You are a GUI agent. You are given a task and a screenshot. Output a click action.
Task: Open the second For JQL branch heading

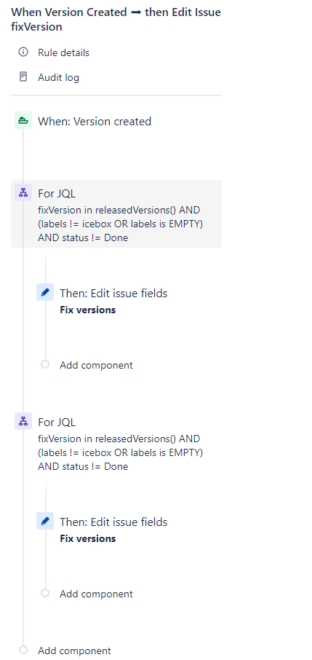(x=57, y=423)
